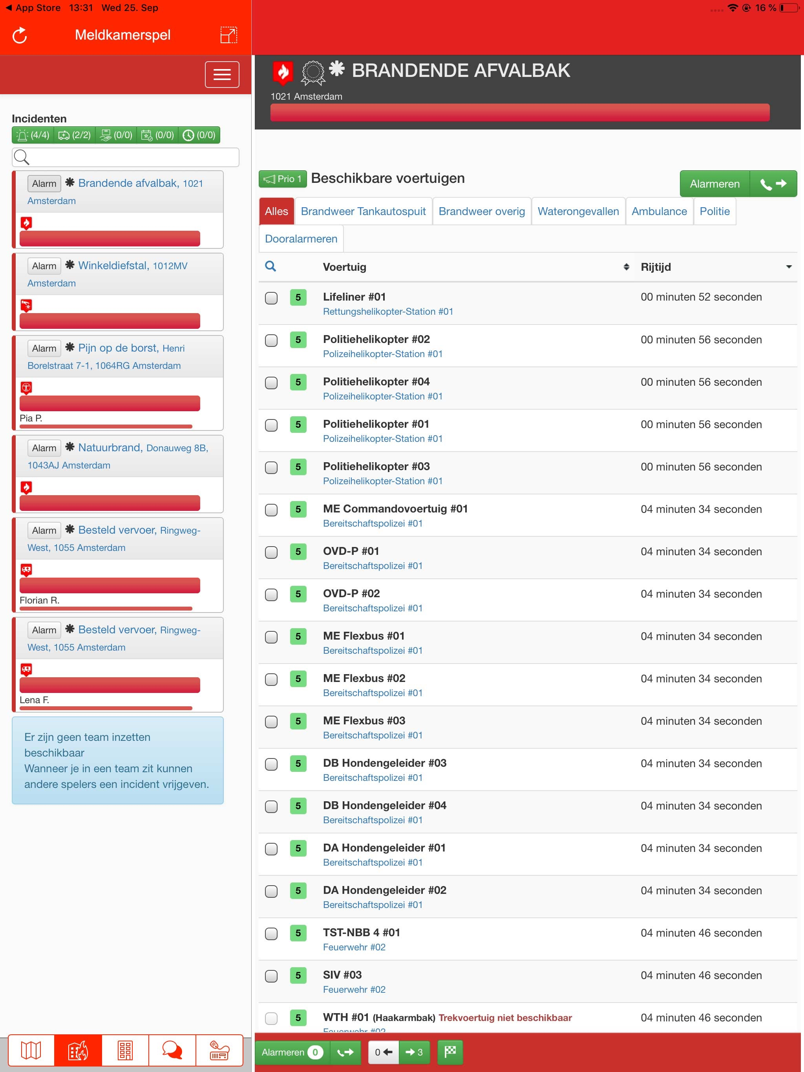Open the map view icon

click(x=31, y=1051)
